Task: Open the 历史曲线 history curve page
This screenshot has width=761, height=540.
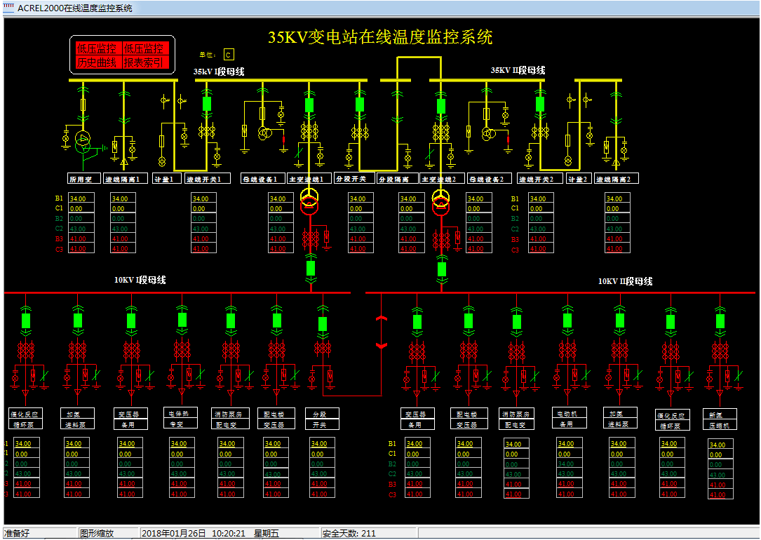Action: click(x=97, y=62)
